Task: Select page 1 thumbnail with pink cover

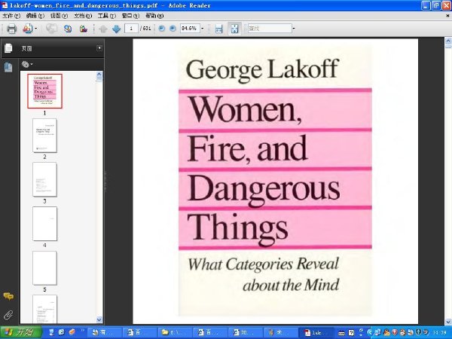Action: pos(44,91)
